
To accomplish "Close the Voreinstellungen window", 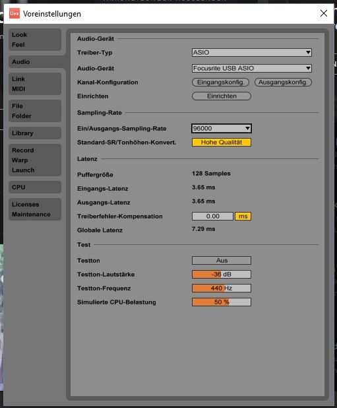I will coord(324,13).
